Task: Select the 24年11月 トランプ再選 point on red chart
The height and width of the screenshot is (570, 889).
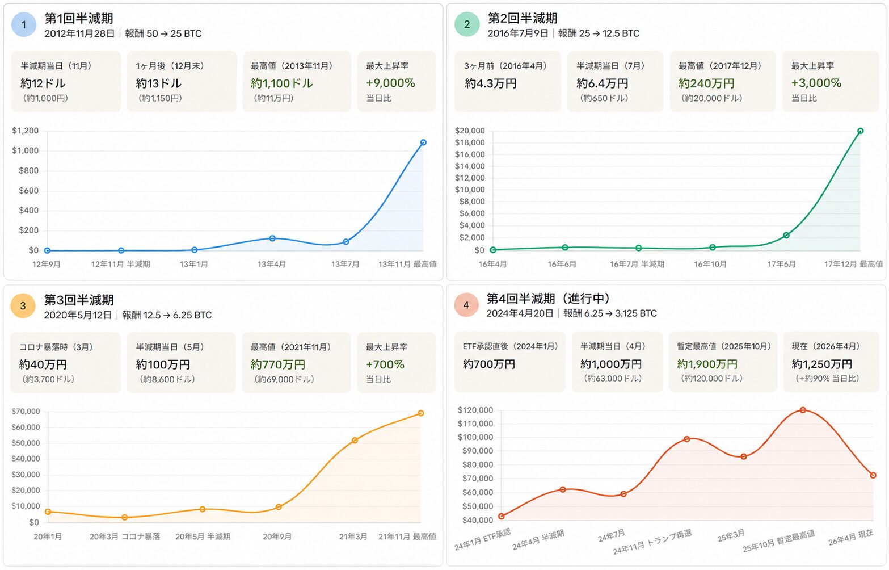Action: pos(687,439)
